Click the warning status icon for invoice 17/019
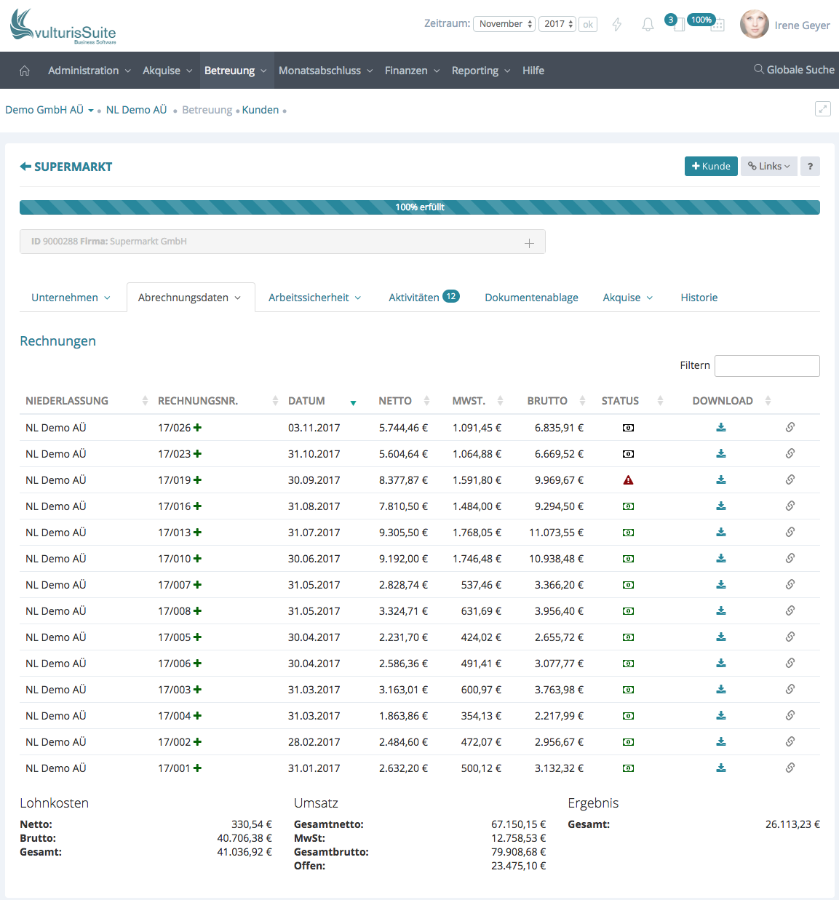This screenshot has width=839, height=900. click(628, 480)
